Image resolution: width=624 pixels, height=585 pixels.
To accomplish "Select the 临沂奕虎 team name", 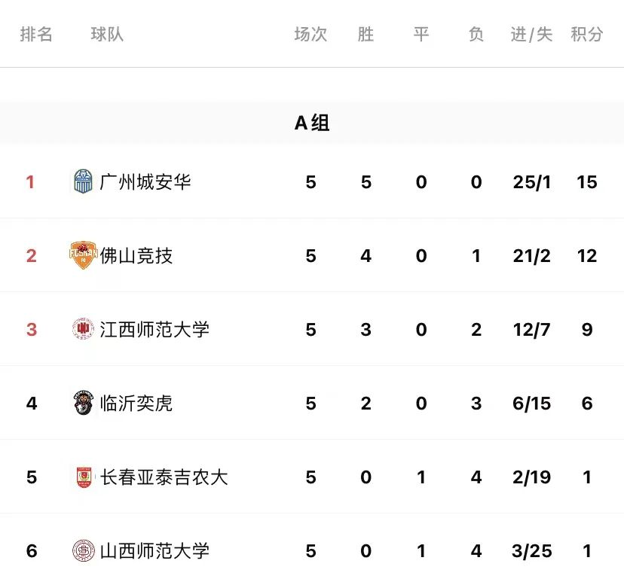I will point(136,403).
